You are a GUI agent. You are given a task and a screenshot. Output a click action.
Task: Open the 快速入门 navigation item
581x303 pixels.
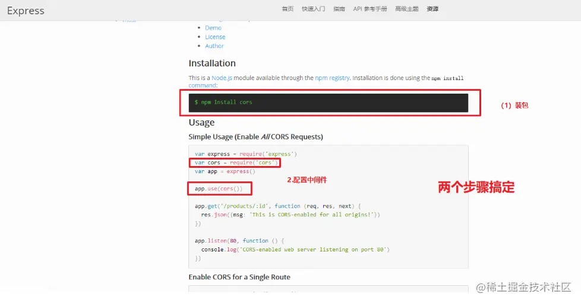[313, 9]
